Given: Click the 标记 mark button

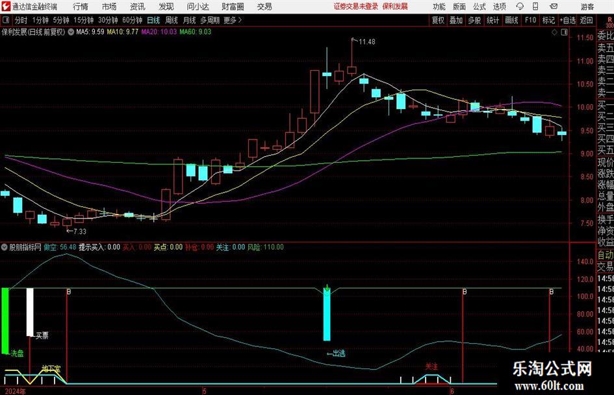Looking at the screenshot, I should pos(548,20).
